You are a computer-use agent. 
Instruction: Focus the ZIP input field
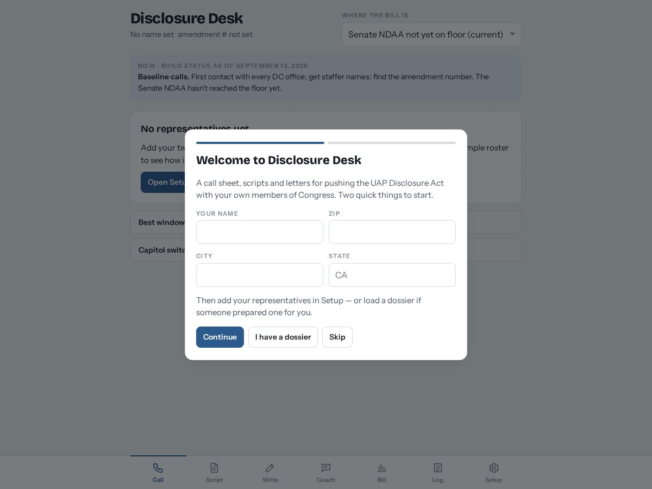click(x=392, y=232)
